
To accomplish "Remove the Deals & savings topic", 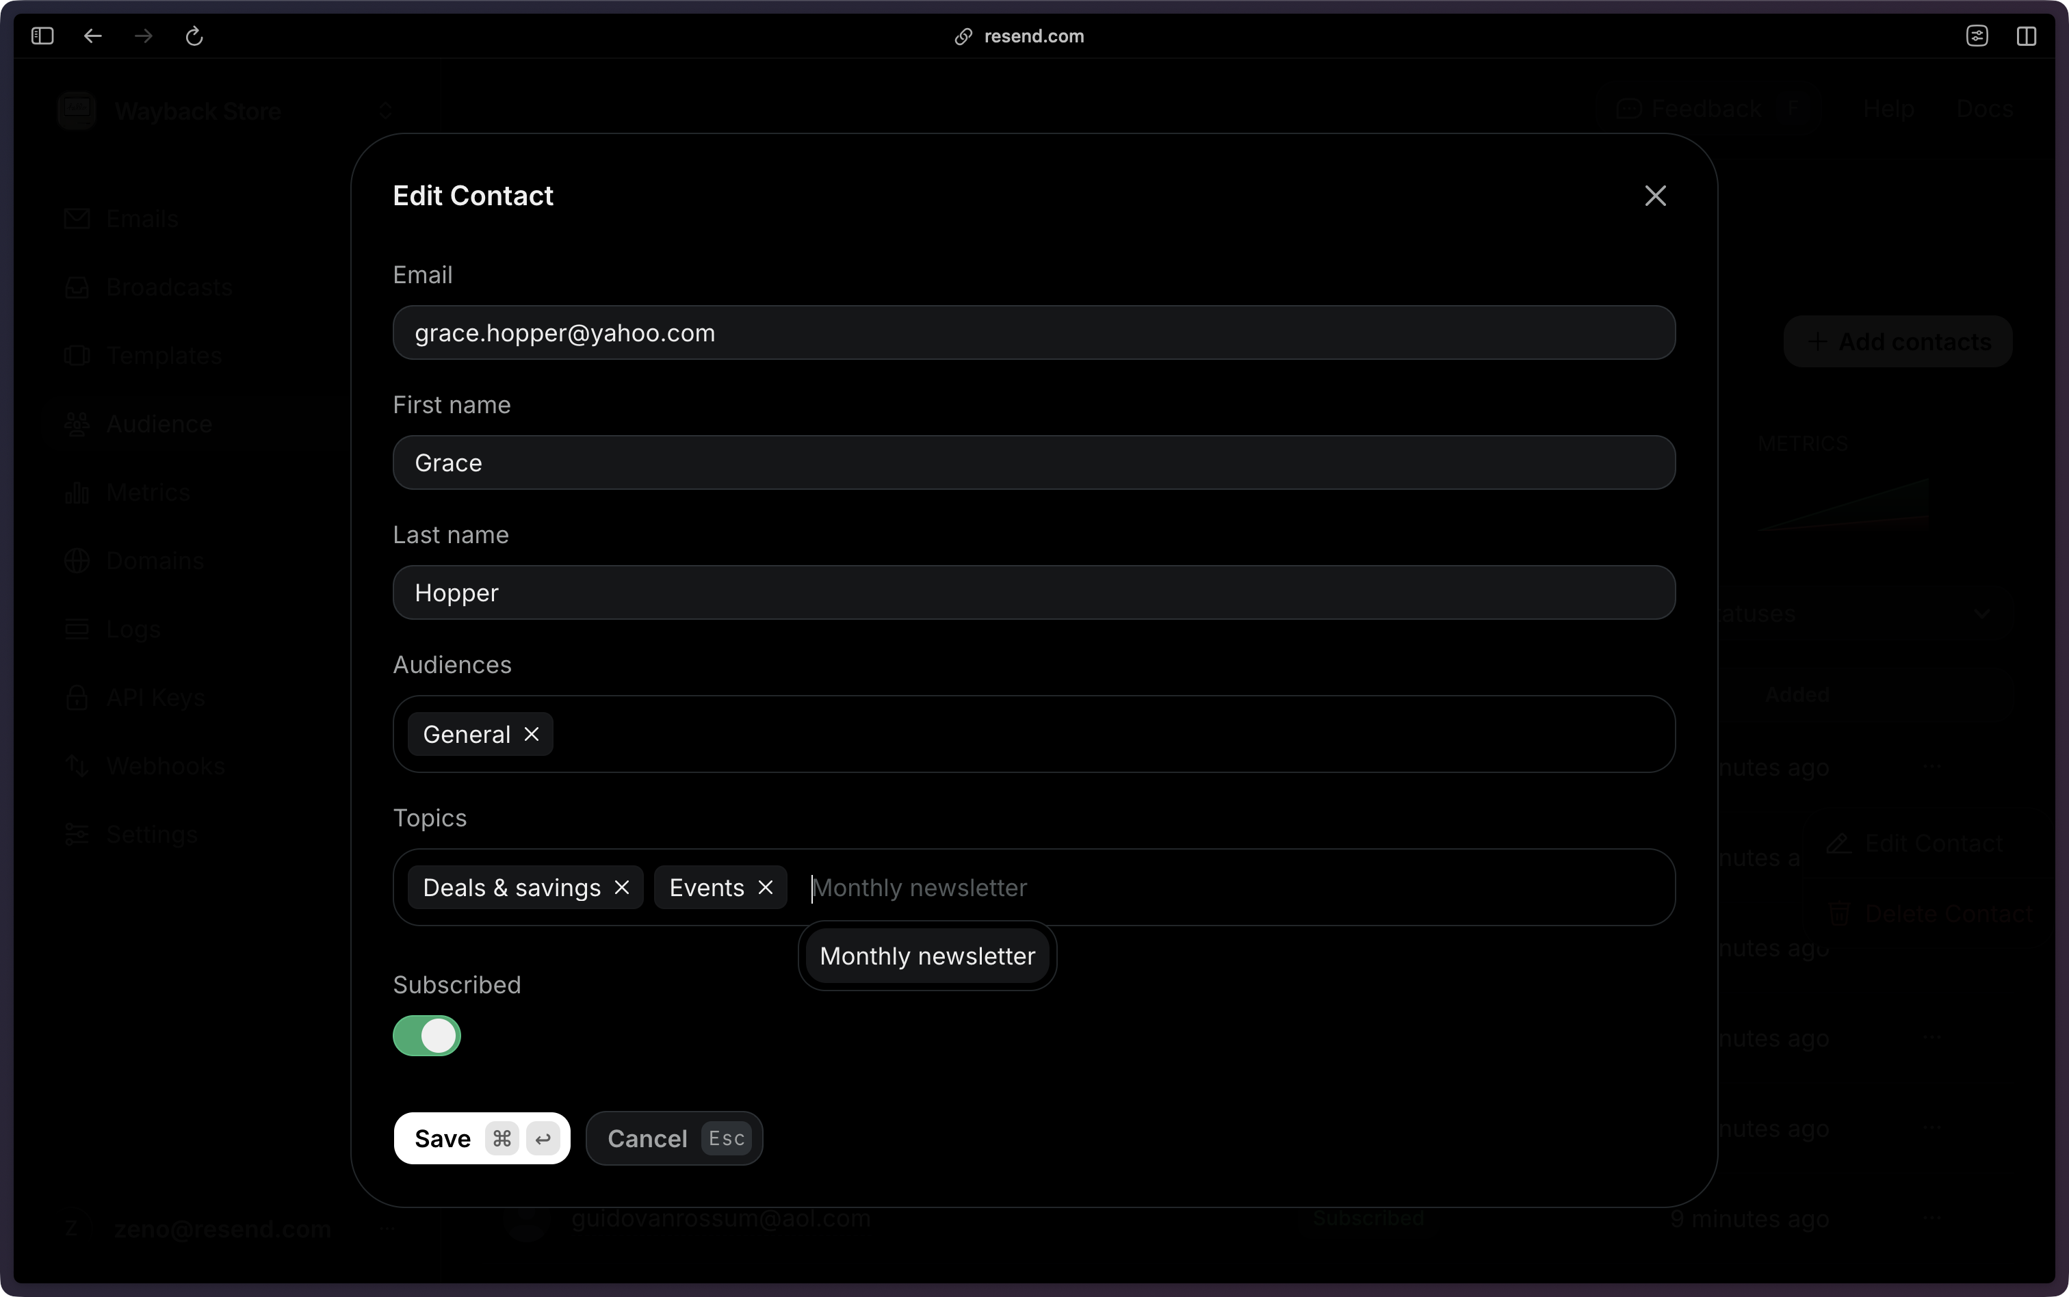I will [622, 888].
